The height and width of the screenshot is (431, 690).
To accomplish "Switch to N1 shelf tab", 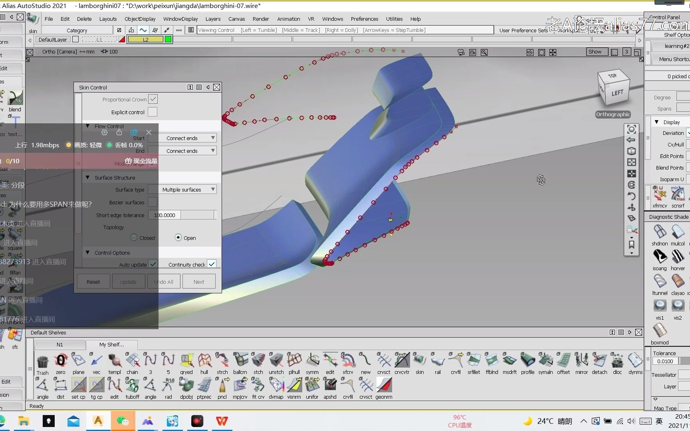I will [x=59, y=344].
